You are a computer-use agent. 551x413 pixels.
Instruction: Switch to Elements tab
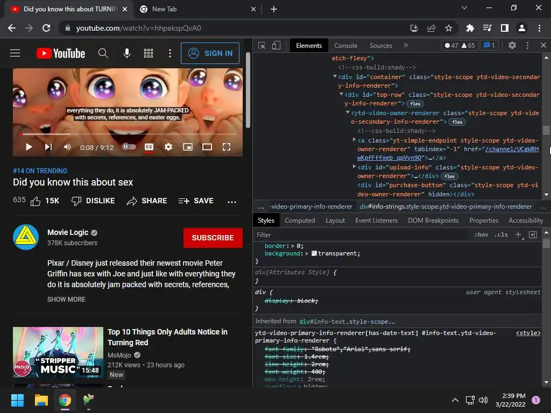(x=309, y=46)
